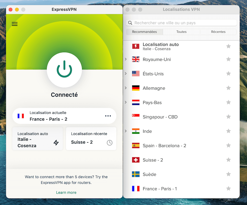Click the clock icon next to Suisse - 2
The width and height of the screenshot is (247, 205).
pos(110,143)
